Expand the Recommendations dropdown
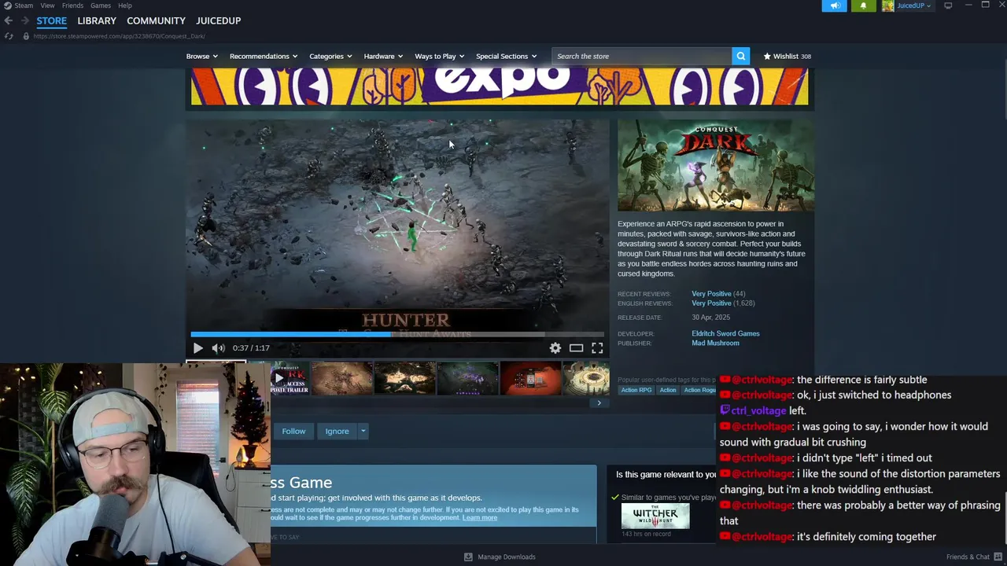1007x566 pixels. (263, 57)
